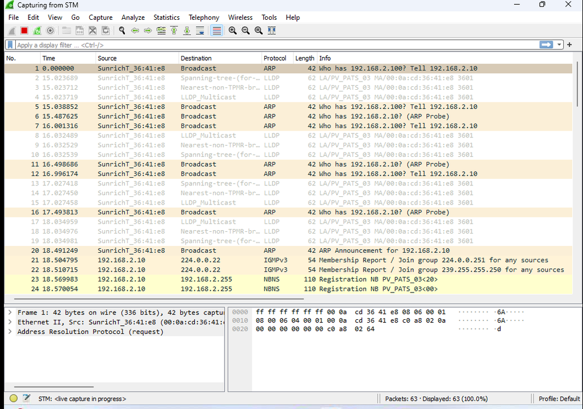Sort packets by the No. column header

tap(22, 58)
